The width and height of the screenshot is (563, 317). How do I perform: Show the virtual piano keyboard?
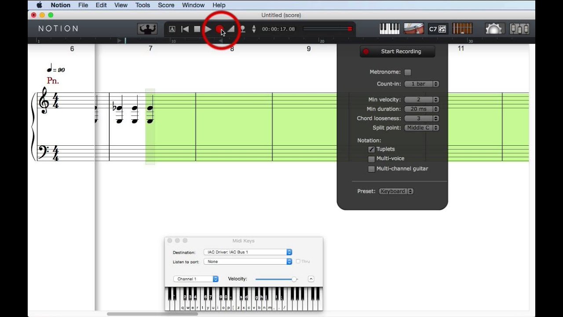coord(390,29)
